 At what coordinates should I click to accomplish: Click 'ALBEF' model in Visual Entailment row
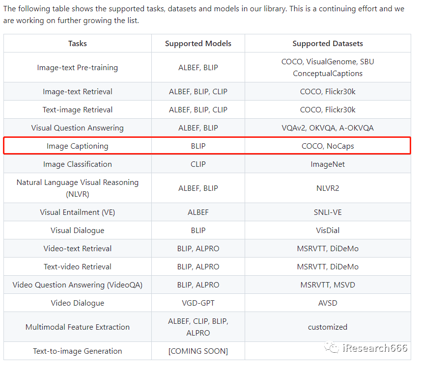pos(198,212)
